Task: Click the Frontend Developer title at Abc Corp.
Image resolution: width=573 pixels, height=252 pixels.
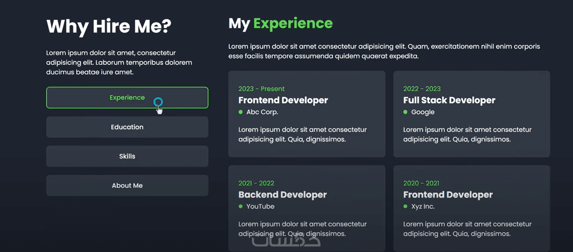Action: pos(283,100)
